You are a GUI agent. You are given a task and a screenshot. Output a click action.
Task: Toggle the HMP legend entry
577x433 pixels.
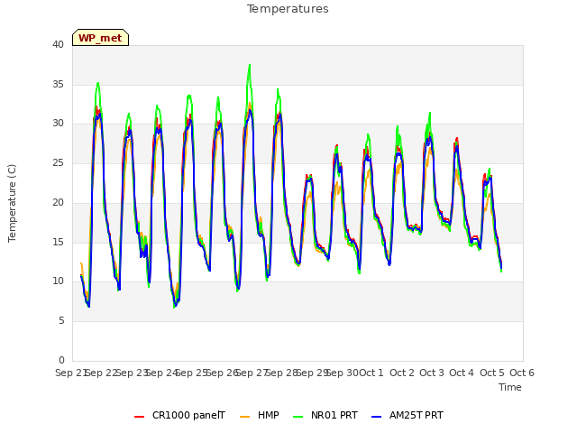click(260, 415)
